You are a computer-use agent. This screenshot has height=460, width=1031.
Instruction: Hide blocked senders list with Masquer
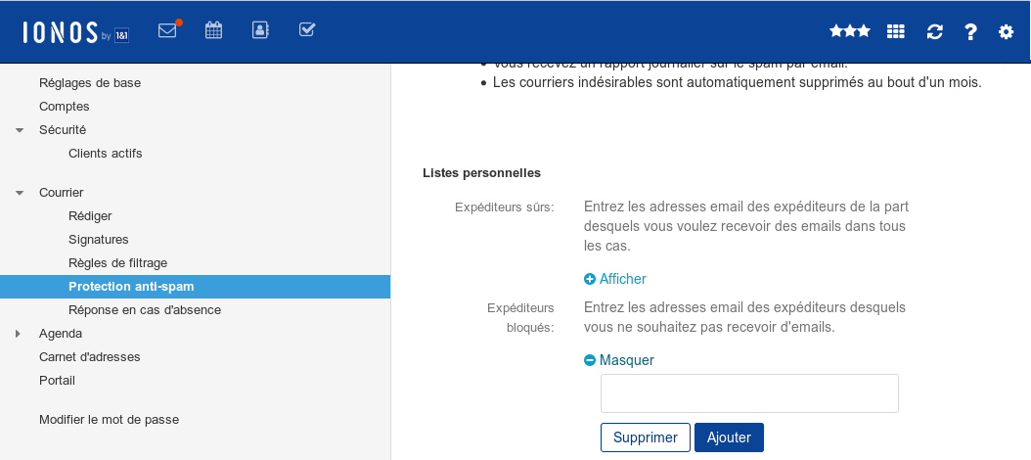pyautogui.click(x=618, y=360)
